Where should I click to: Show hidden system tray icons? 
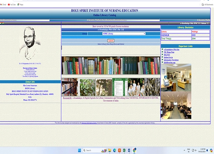click(x=184, y=150)
